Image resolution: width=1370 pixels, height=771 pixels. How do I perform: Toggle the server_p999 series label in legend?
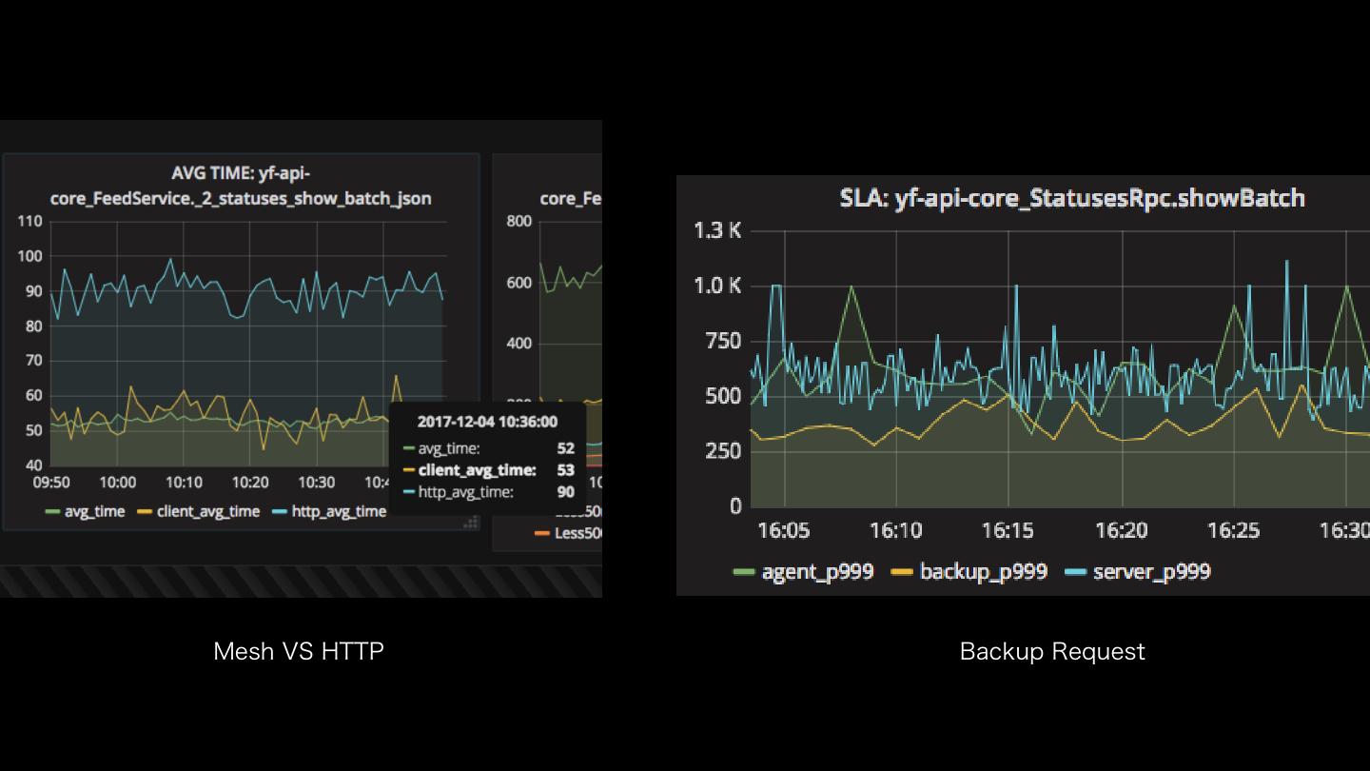click(x=1151, y=572)
